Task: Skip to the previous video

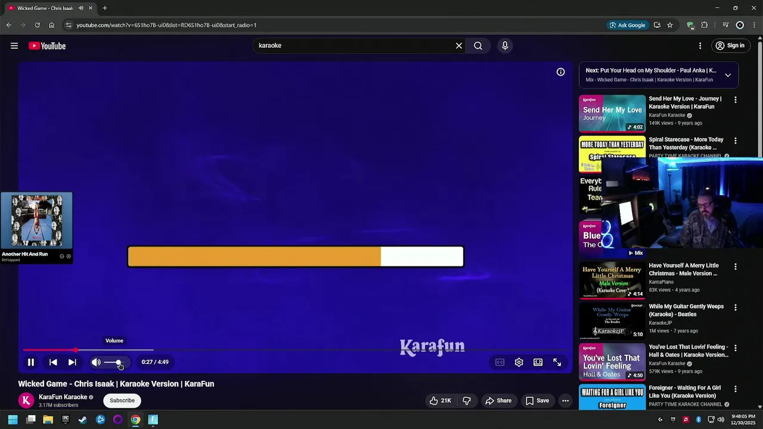Action: pos(53,362)
